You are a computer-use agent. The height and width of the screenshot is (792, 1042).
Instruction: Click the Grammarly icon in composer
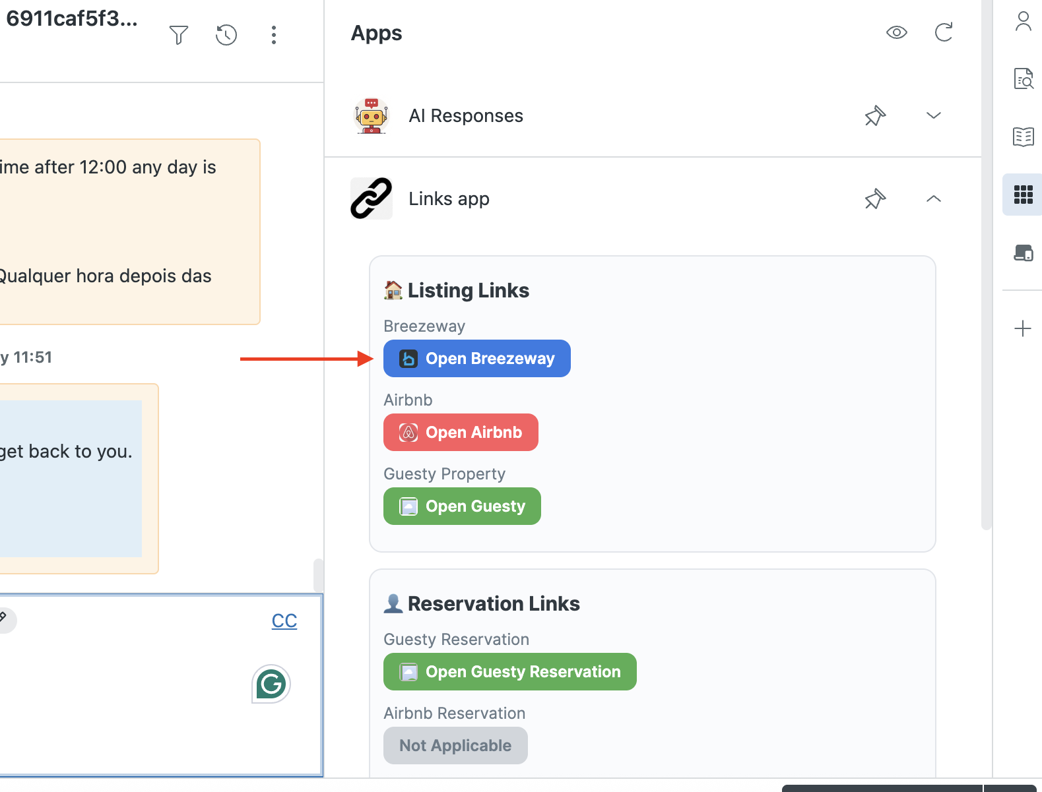pos(271,684)
